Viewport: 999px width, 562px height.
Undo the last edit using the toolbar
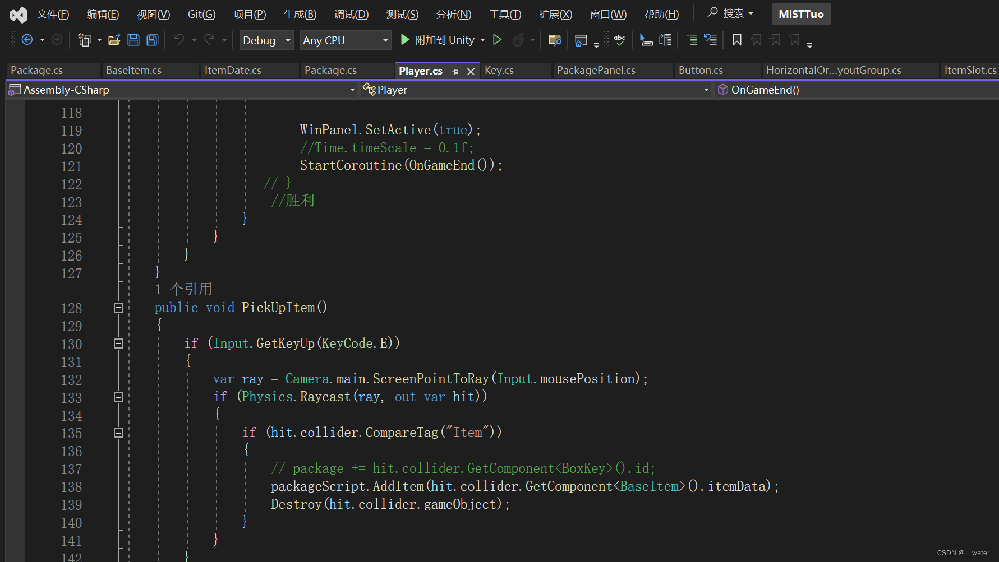tap(179, 40)
